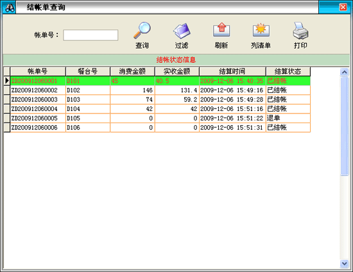The image size is (353, 272).
Task: Select the 退单 status row
Action: (160, 118)
